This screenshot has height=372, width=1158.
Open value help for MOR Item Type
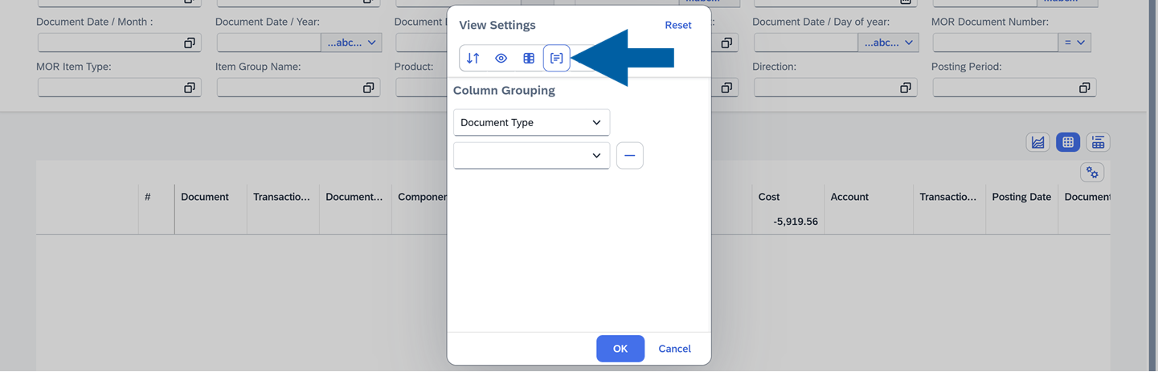click(190, 88)
